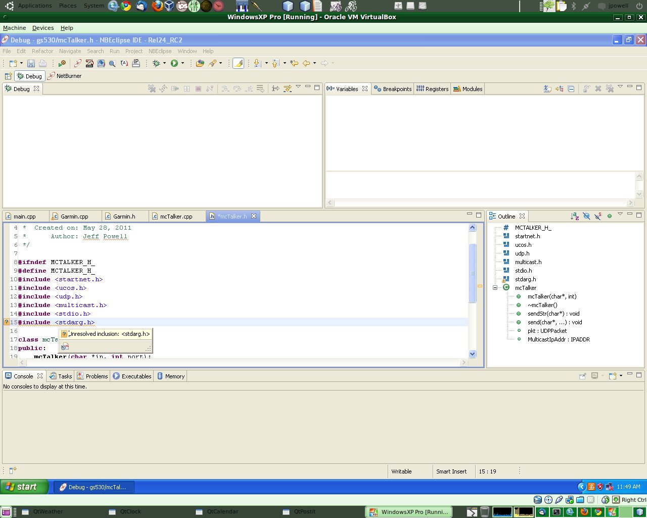
Task: Click the IP setup toolbar icon
Action: click(136, 63)
